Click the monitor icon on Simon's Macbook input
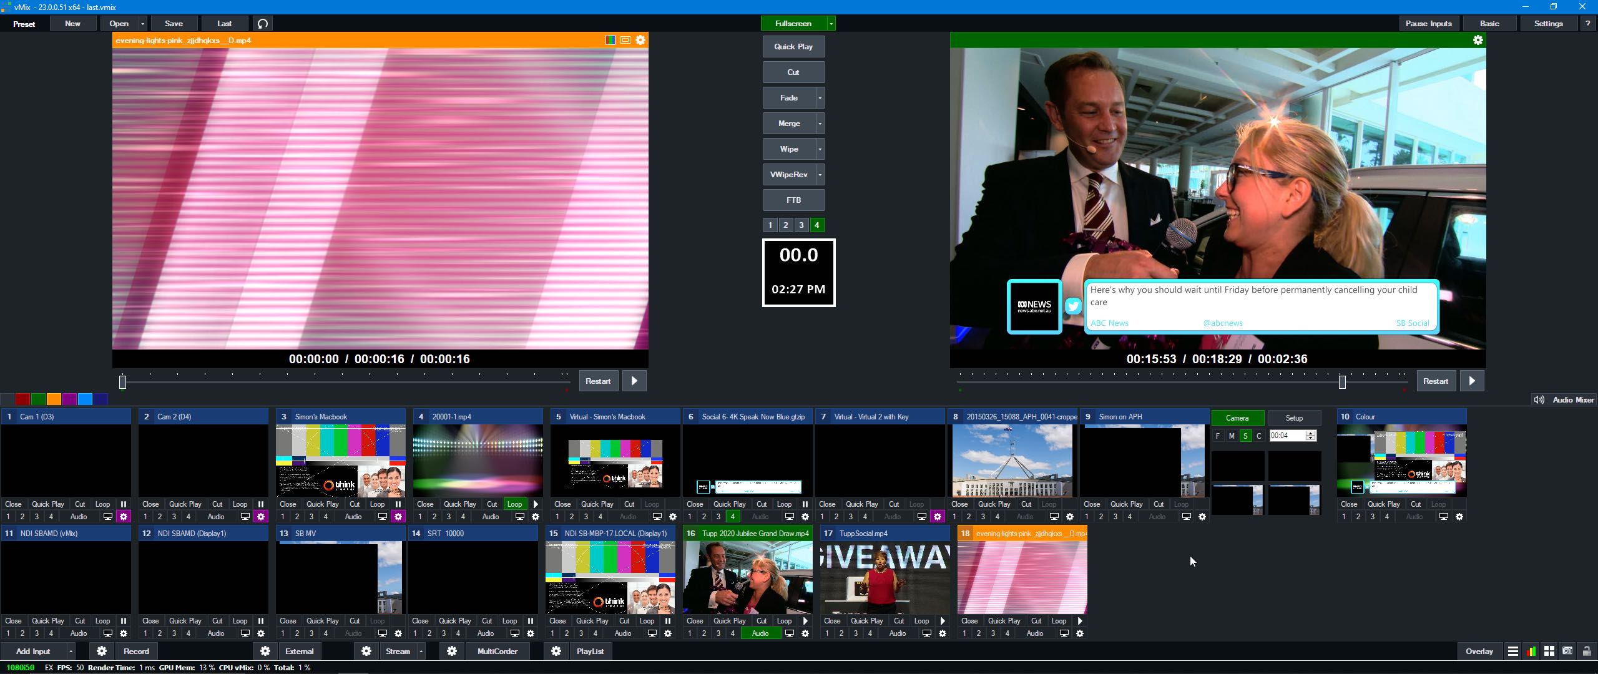Screen dimensions: 1598x674 pyautogui.click(x=383, y=517)
